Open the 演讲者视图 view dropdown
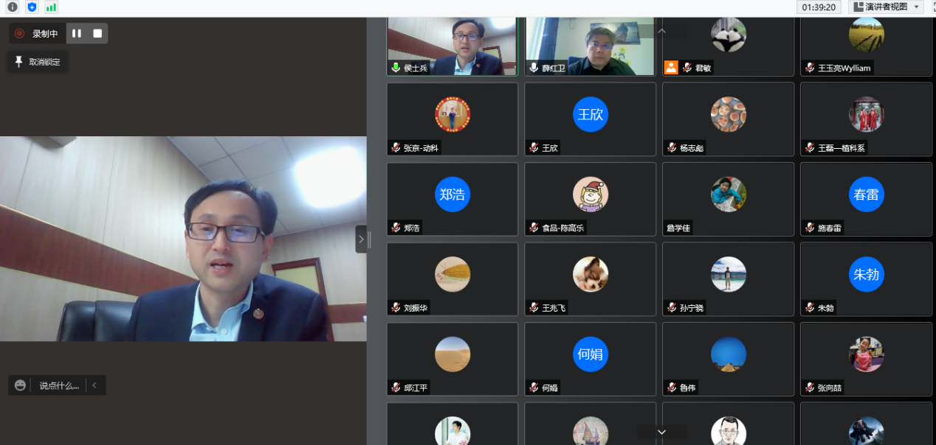The width and height of the screenshot is (936, 445). 887,7
